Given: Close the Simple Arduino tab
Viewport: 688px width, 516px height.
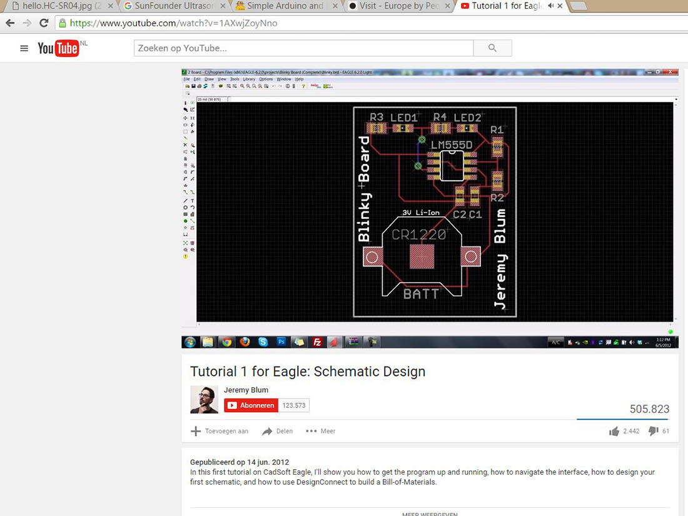Looking at the screenshot, I should point(335,6).
